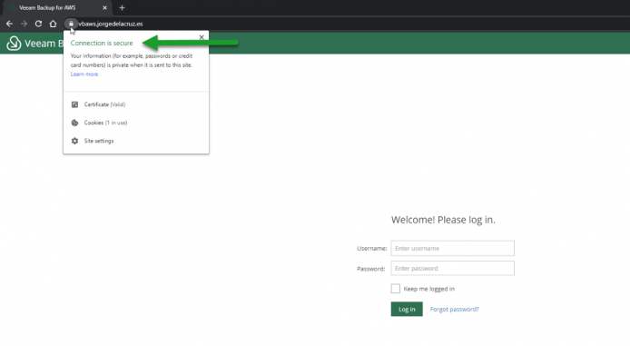Click the browser forward arrow icon

tap(24, 24)
